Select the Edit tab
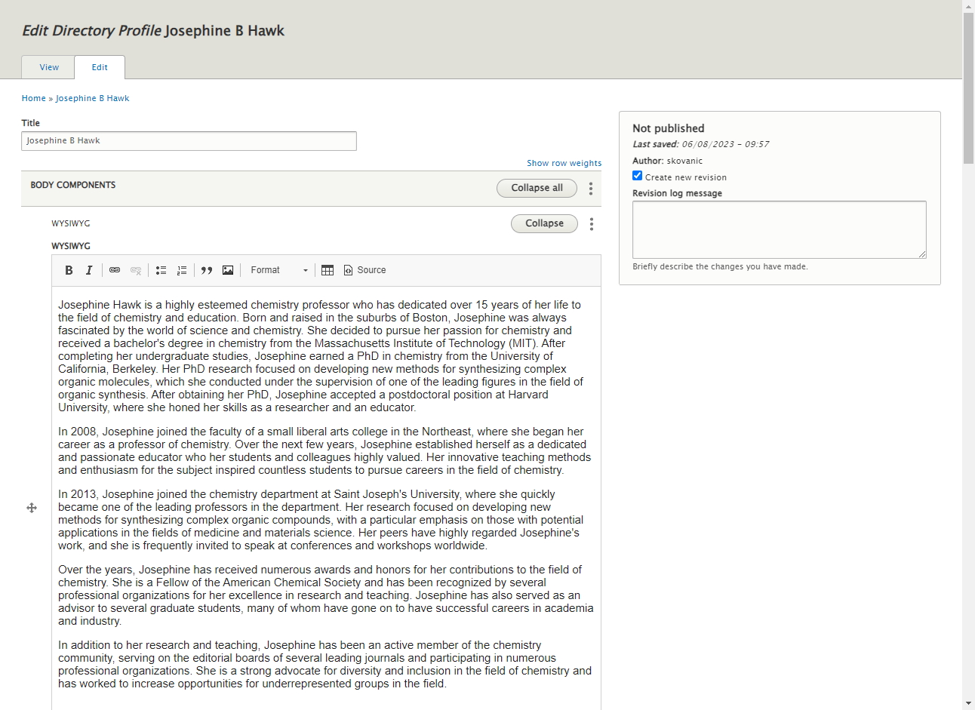The height and width of the screenshot is (710, 975). click(100, 67)
